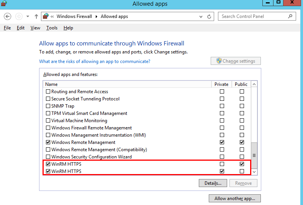Click the Details... button
303x205 pixels.
213,183
